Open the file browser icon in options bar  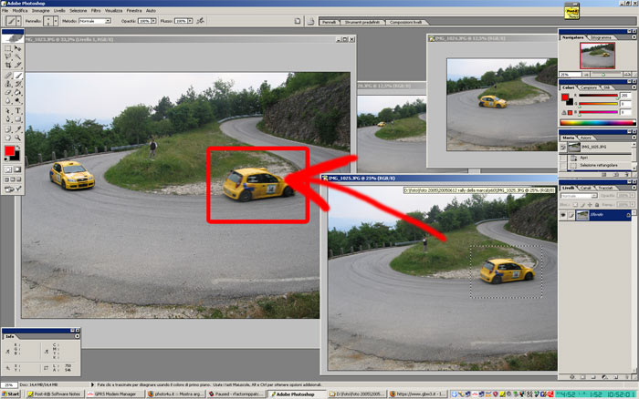click(x=310, y=21)
